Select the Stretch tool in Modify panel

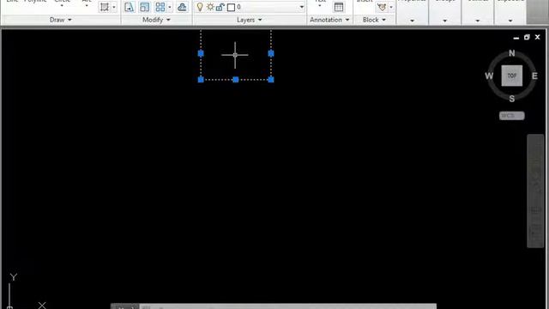coord(129,7)
